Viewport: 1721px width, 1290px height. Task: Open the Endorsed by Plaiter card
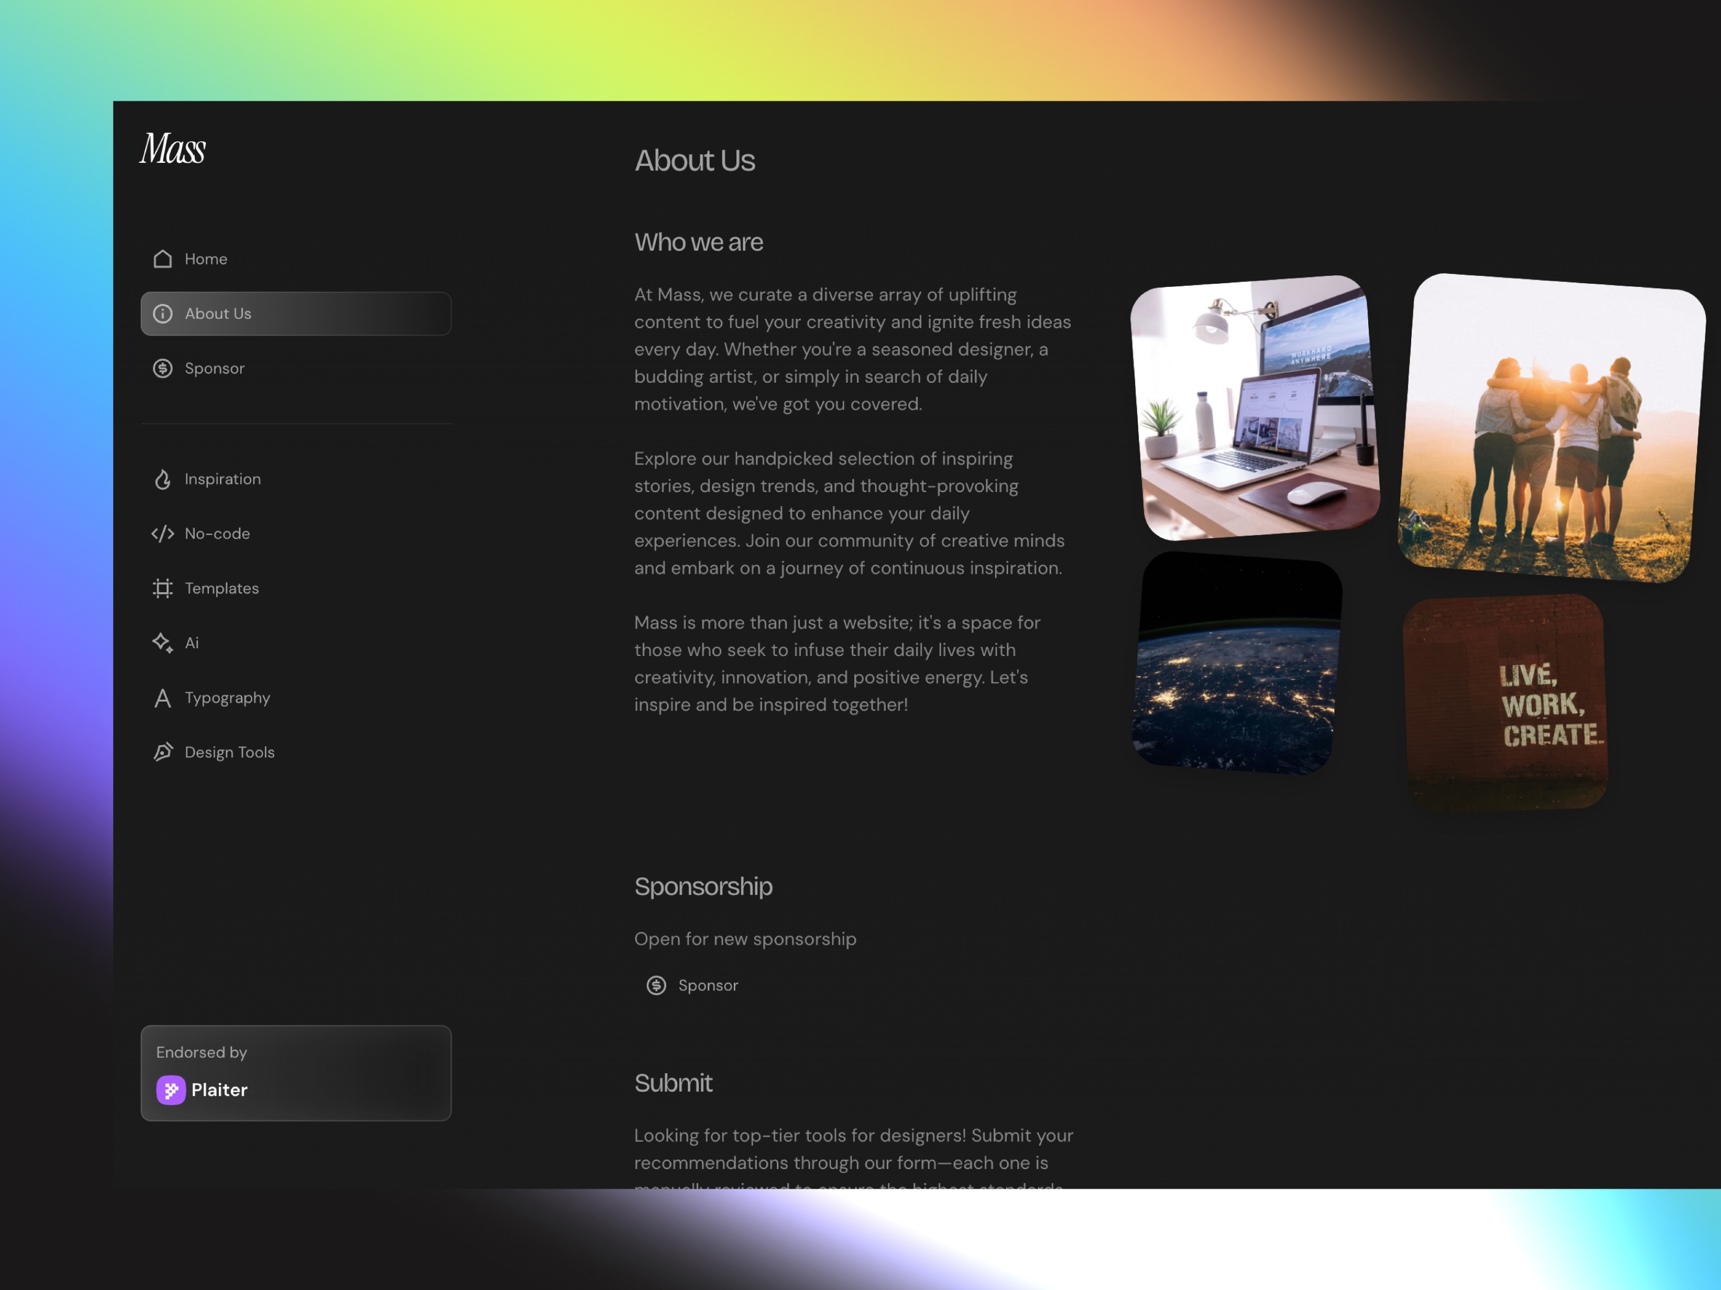296,1073
